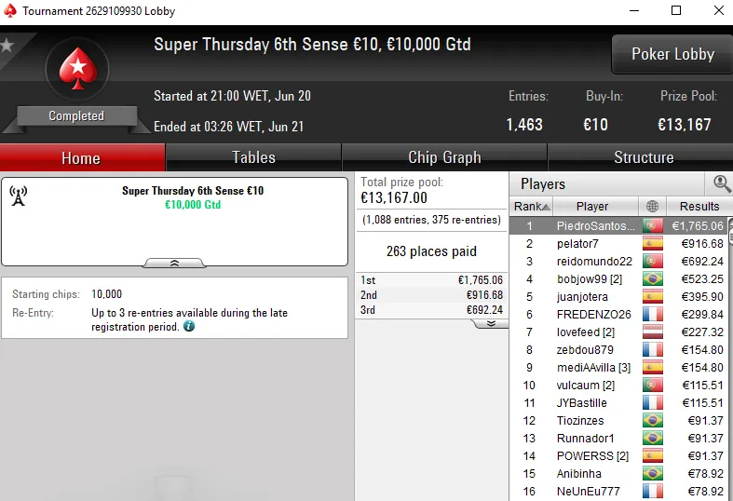
Task: Click PiedroSantos' Portugal flag icon
Action: (652, 226)
